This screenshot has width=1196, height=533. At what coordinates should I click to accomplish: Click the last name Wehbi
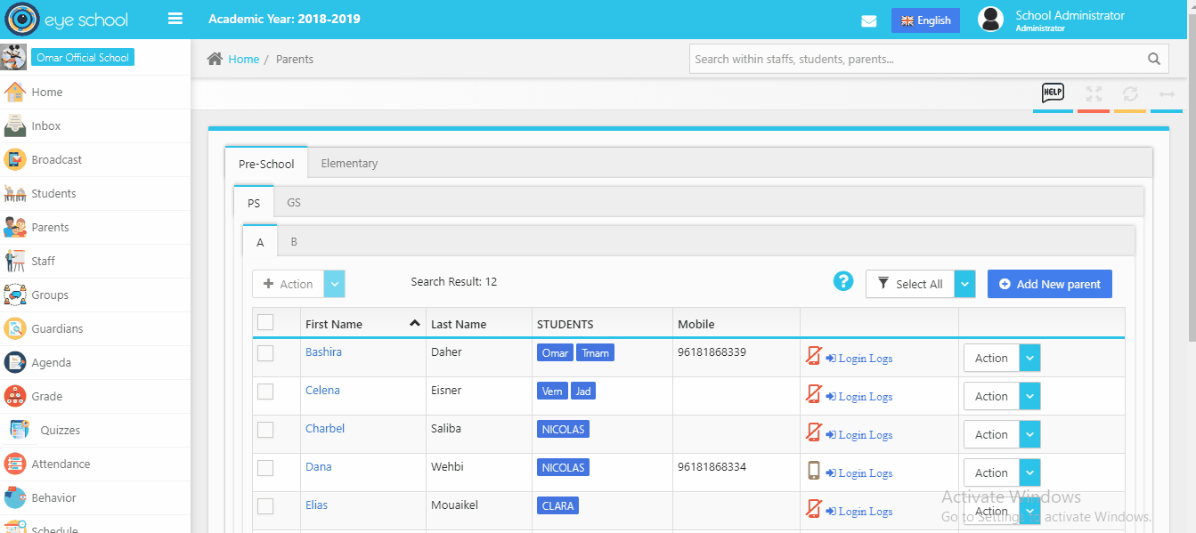447,467
